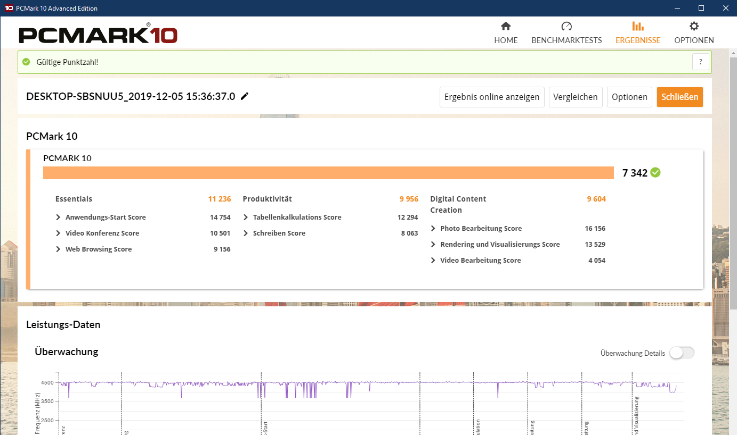Click the value 16 156
737x435 pixels.
point(595,229)
